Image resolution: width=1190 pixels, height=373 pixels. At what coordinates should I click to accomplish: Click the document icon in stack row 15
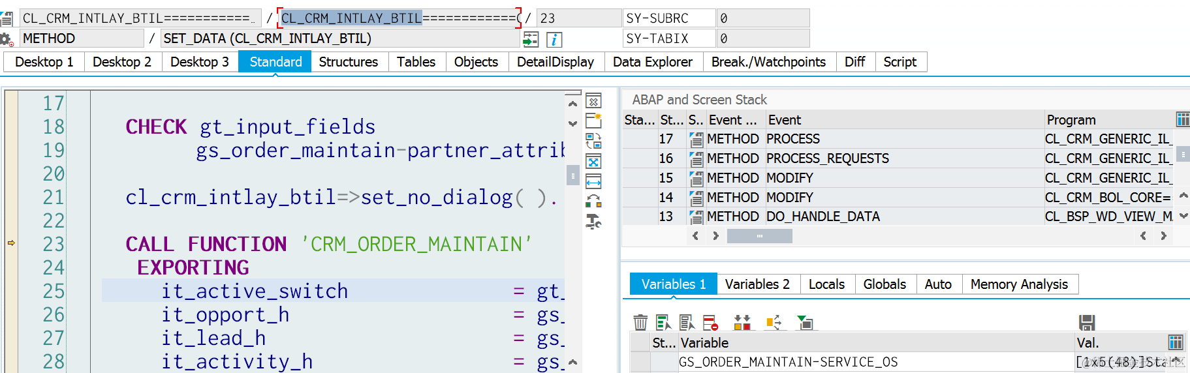[697, 178]
